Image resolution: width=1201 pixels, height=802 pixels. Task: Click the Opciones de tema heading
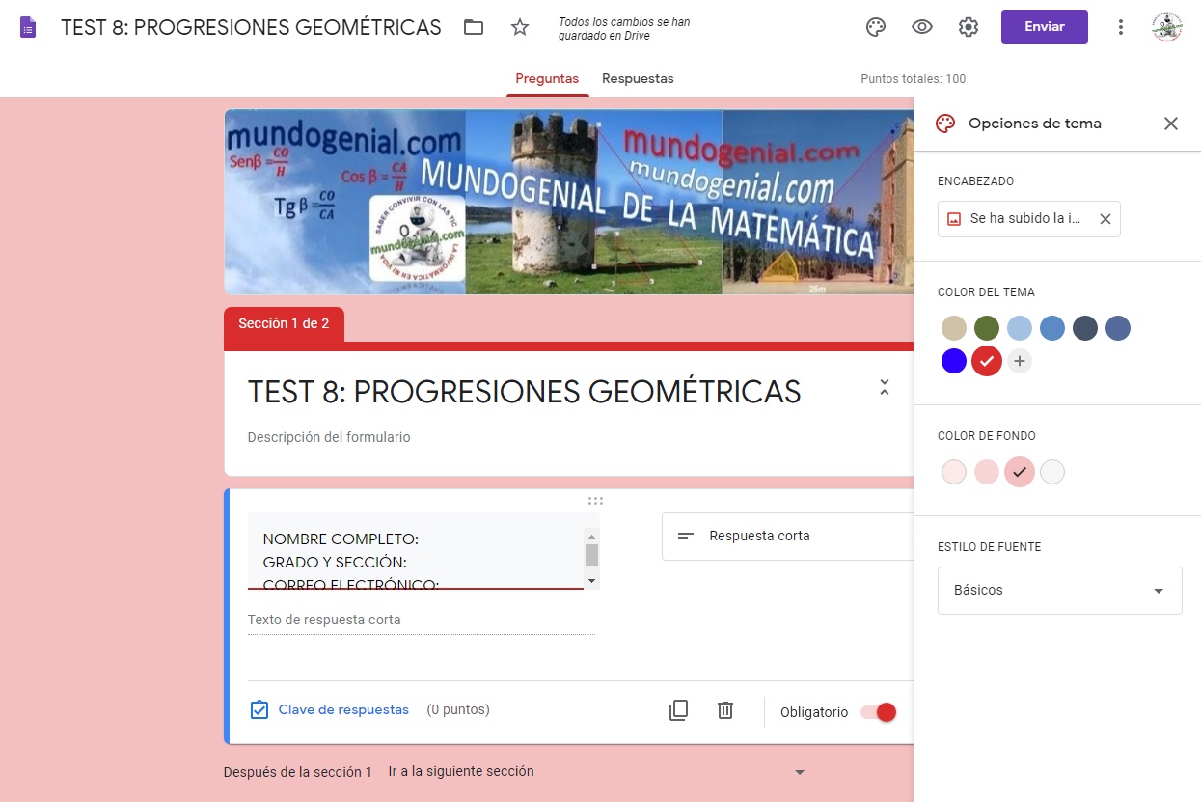(x=1035, y=124)
